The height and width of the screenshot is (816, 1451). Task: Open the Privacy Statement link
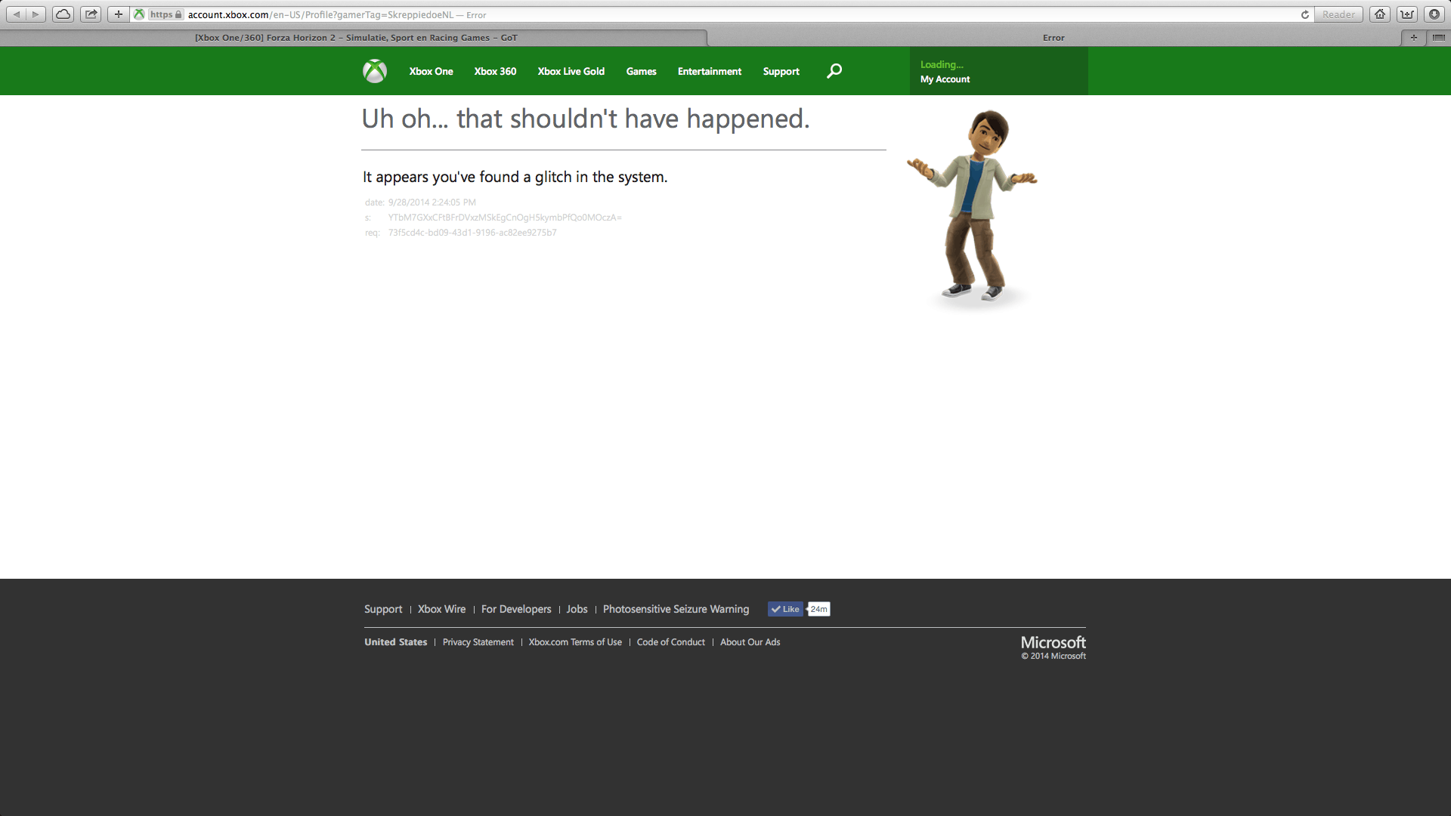click(478, 642)
